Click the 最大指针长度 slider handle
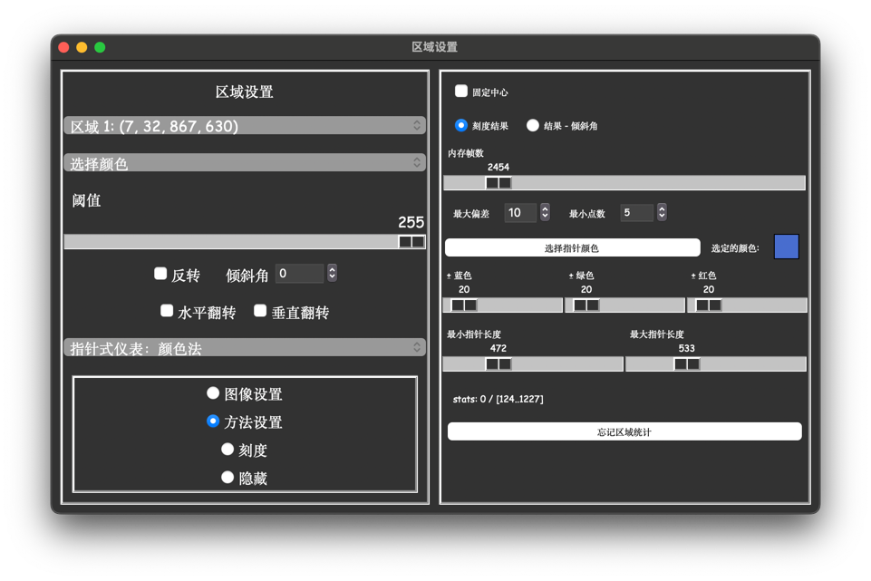 687,363
